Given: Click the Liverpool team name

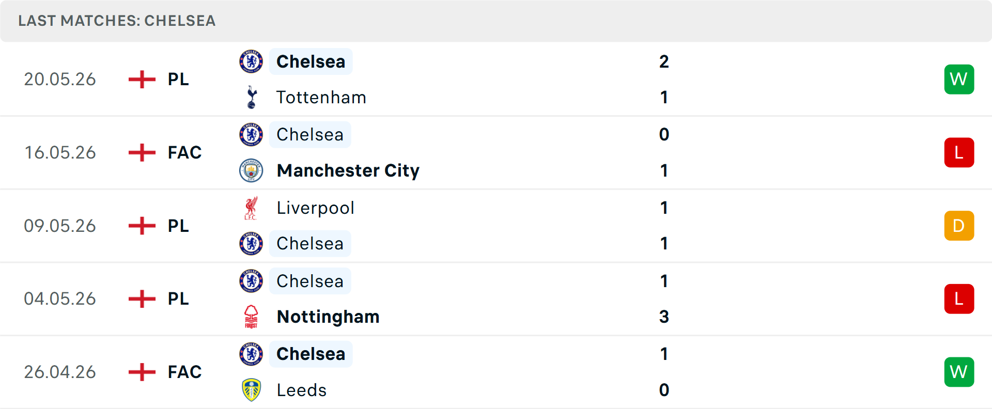Looking at the screenshot, I should tap(315, 208).
